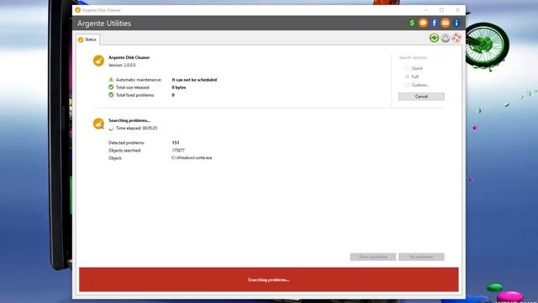Click the title bar Argente app icon

pyautogui.click(x=78, y=10)
